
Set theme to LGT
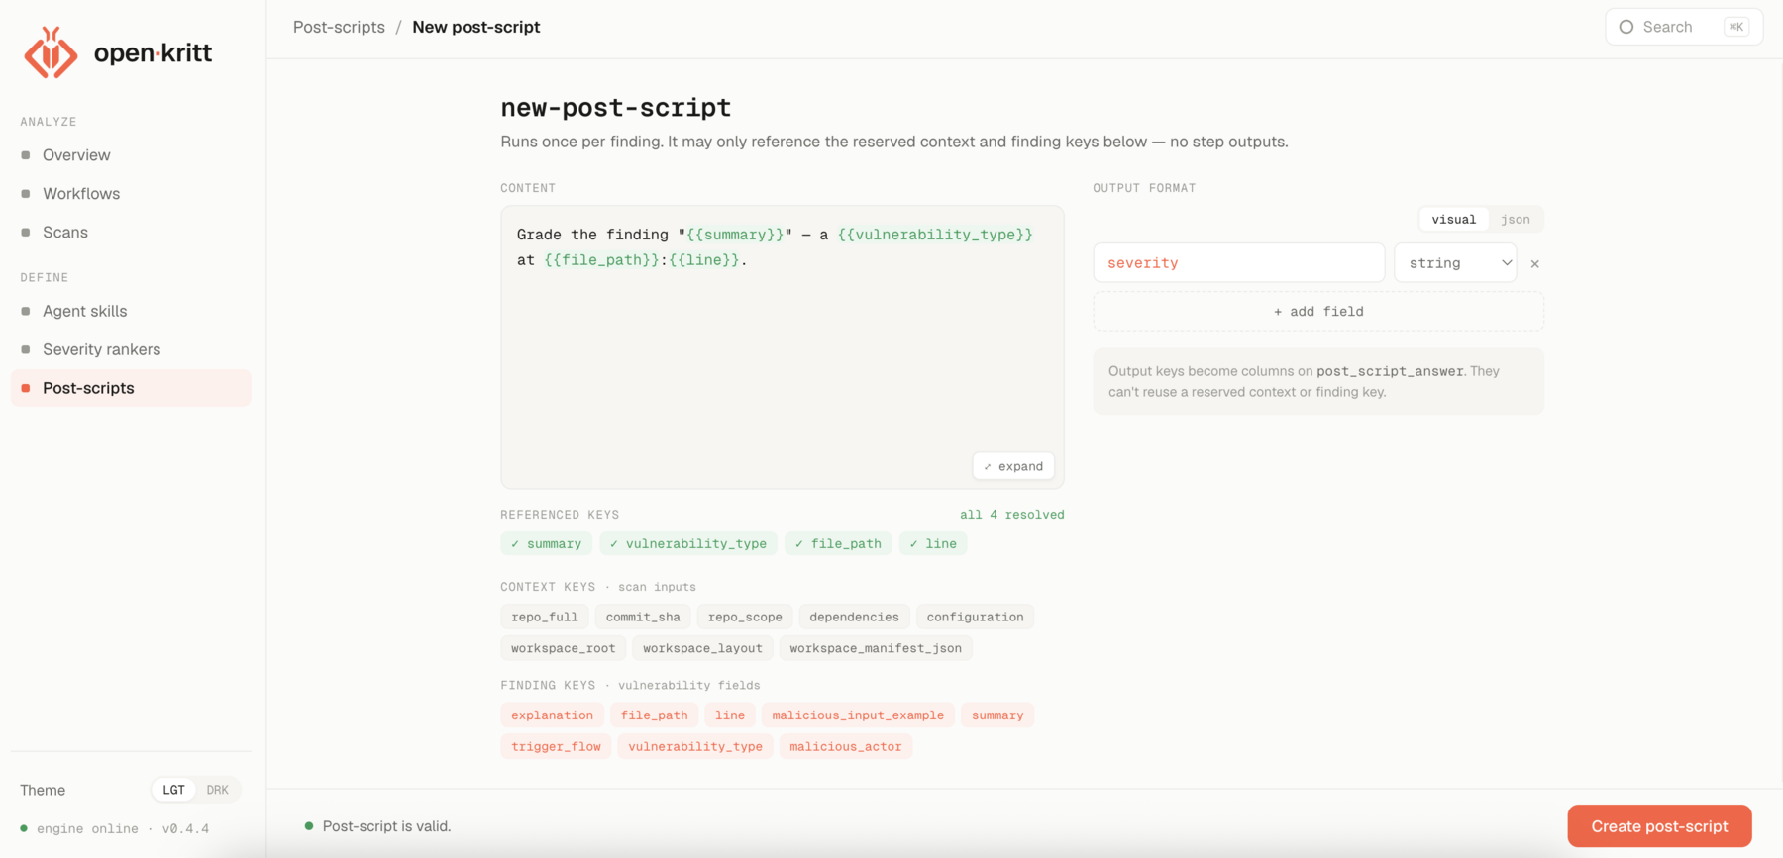[173, 790]
